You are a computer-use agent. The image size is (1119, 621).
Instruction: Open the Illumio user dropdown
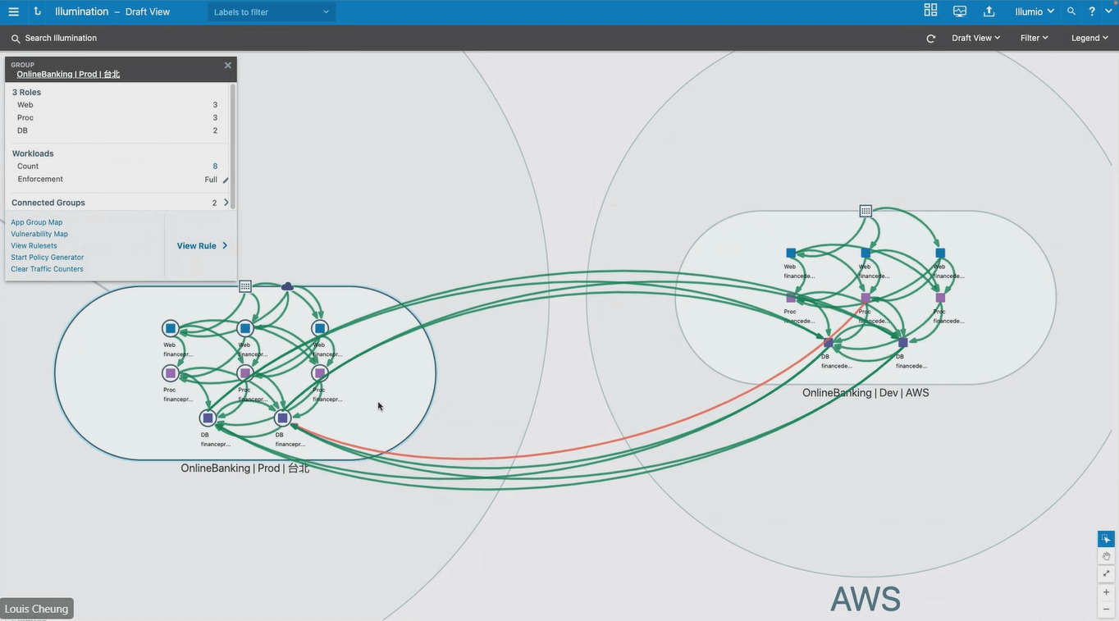(x=1034, y=11)
